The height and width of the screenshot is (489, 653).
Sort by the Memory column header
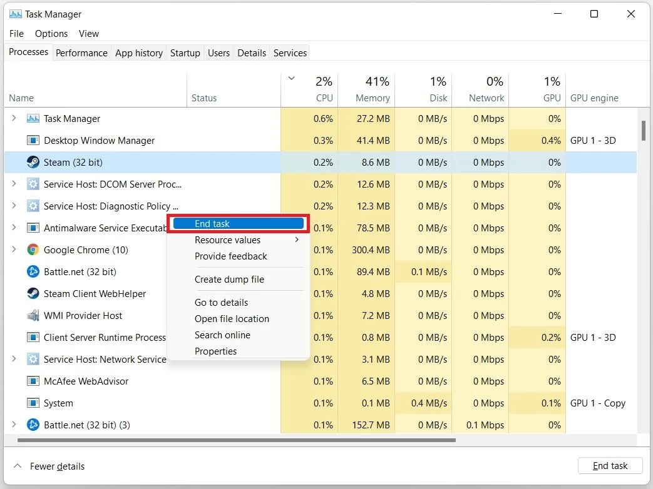366,90
